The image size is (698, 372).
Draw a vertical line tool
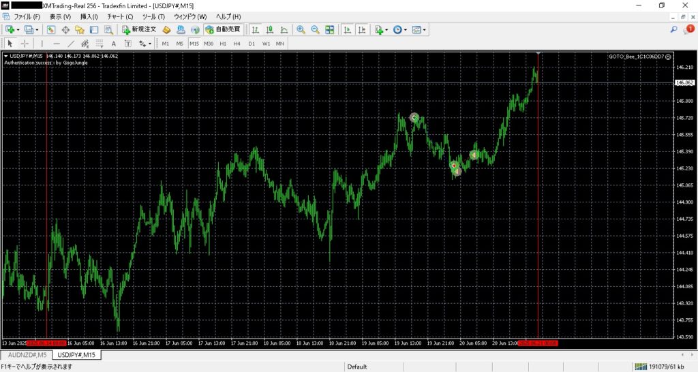pos(42,44)
